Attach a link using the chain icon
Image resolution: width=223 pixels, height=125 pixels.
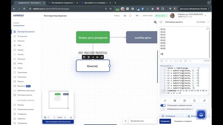point(165,100)
